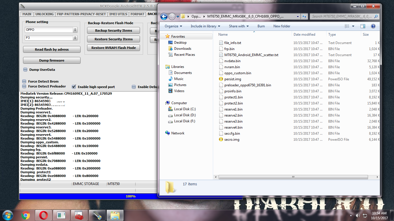Viewport: 394px width, 221px height.
Task: Select the persist.img disc icon
Action: click(x=221, y=79)
